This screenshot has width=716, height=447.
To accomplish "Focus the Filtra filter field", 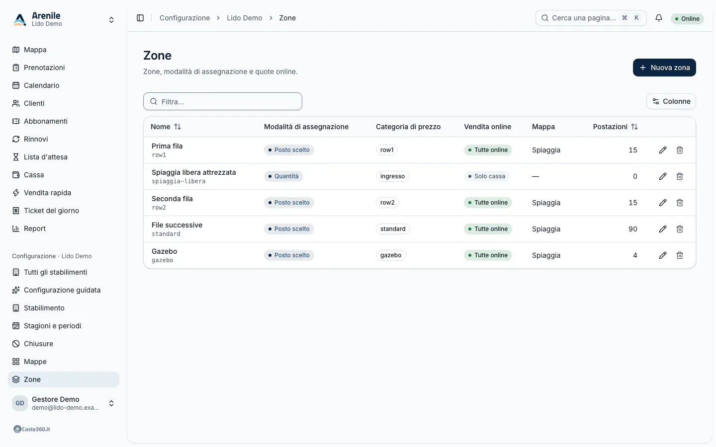I will click(x=223, y=101).
